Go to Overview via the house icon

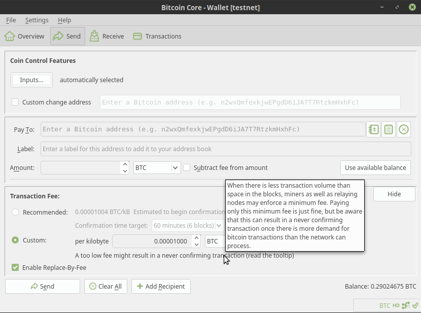(x=10, y=37)
